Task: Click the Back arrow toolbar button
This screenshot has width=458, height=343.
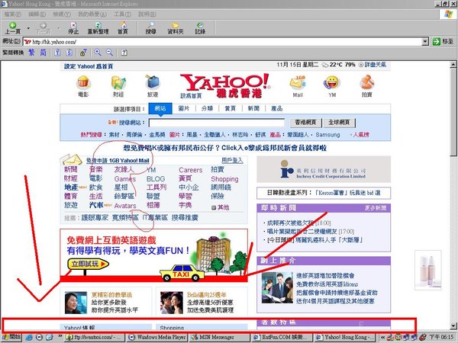Action: click(12, 28)
